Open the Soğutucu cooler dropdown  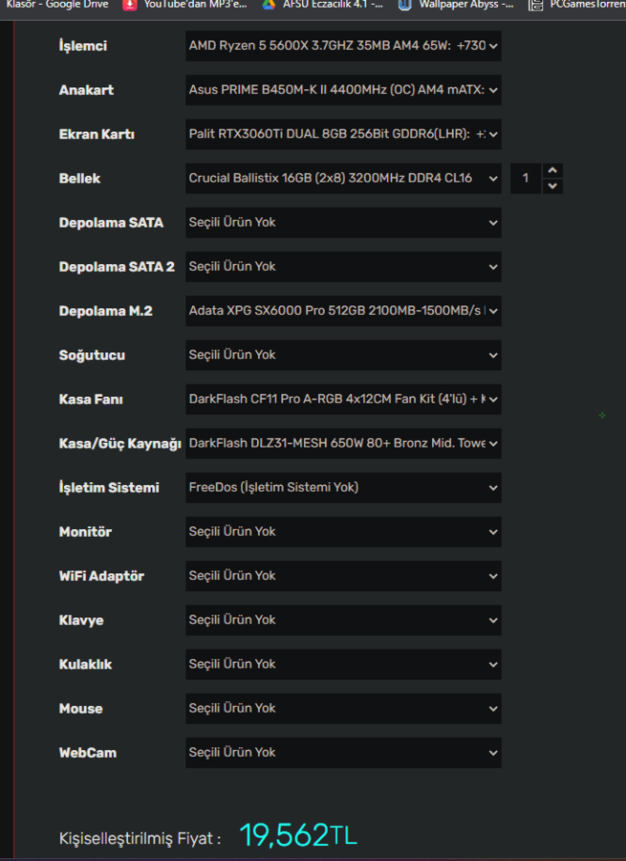click(343, 355)
